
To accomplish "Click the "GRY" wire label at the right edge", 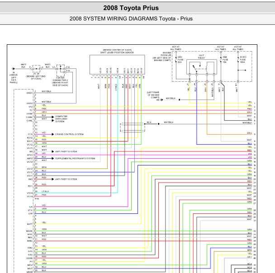I will tap(250, 257).
